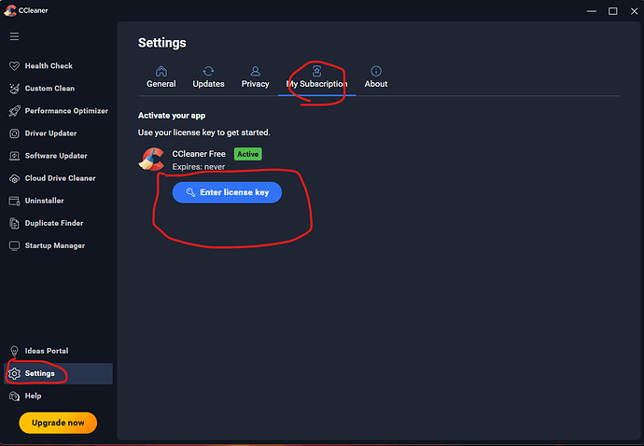This screenshot has width=644, height=446.
Task: Select the Performance Optimizer rocket icon
Action: 15,111
